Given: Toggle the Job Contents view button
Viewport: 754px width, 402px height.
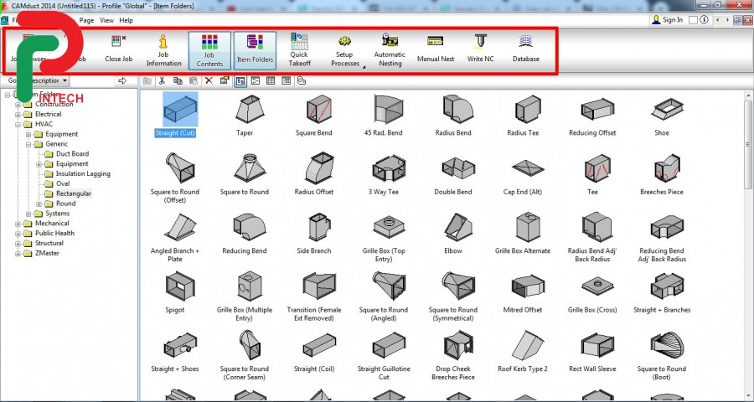Looking at the screenshot, I should tap(209, 50).
